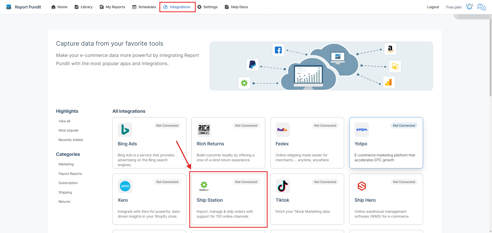Click the Rich Commerce logo icon

(204, 129)
